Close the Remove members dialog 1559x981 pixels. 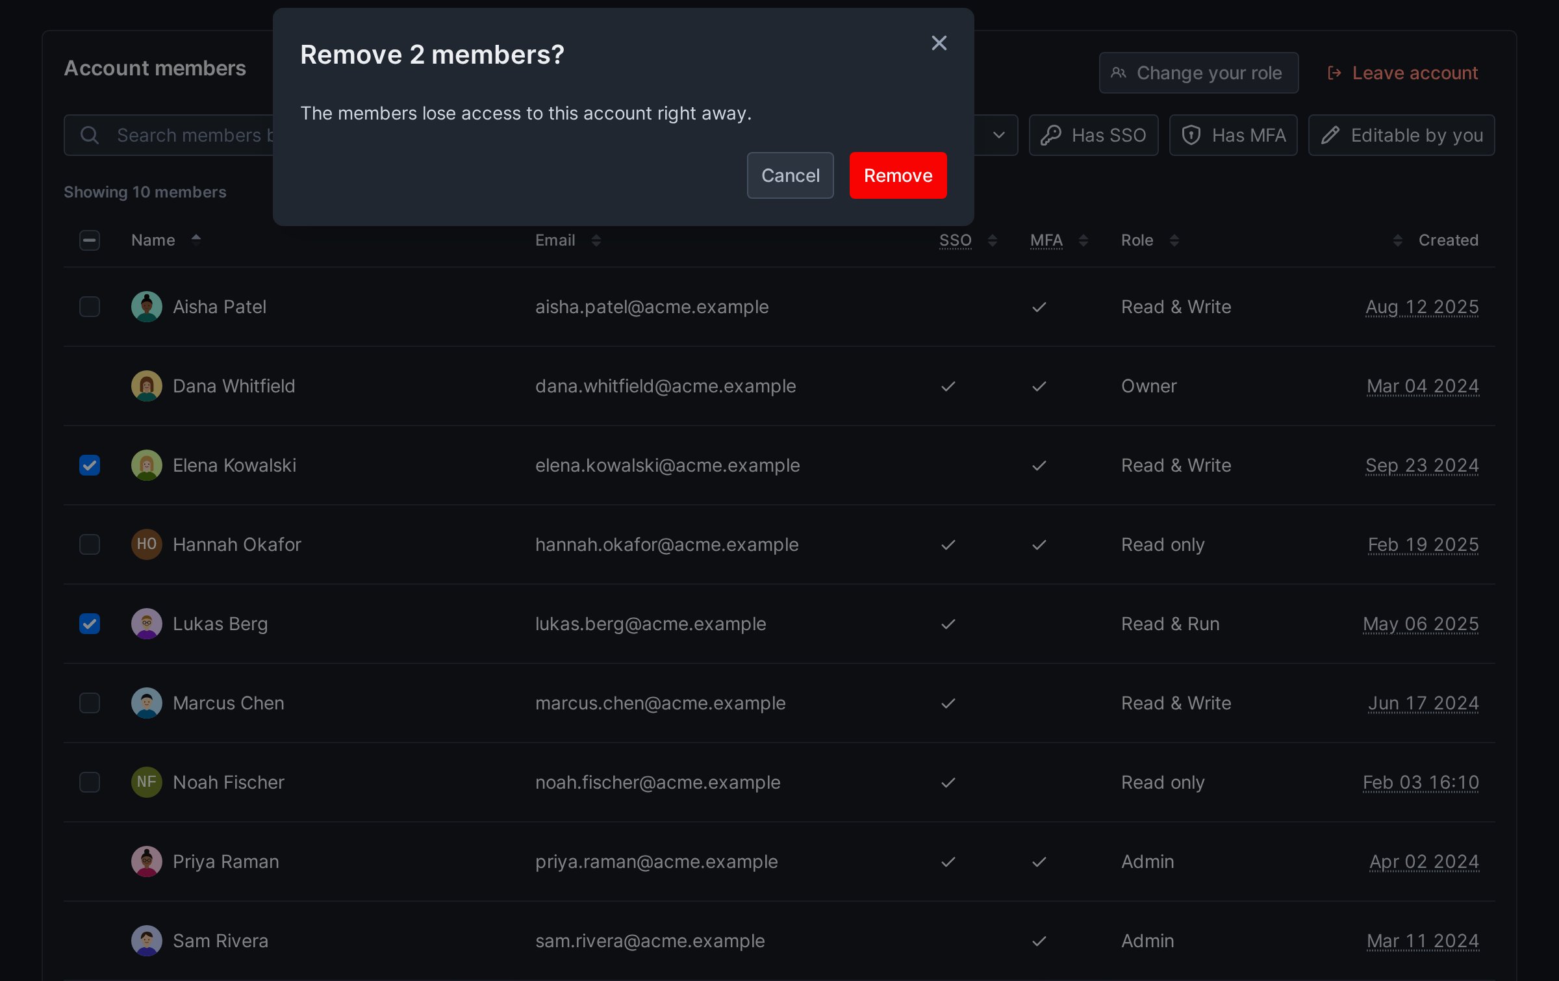pos(939,43)
